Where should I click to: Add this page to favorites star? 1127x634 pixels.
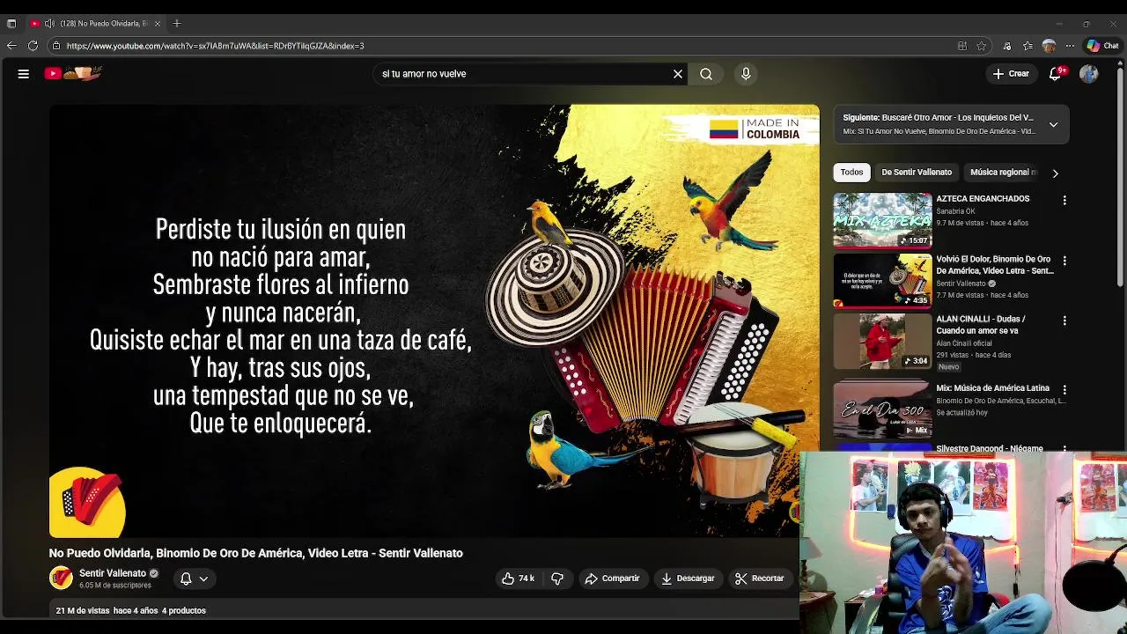point(981,46)
